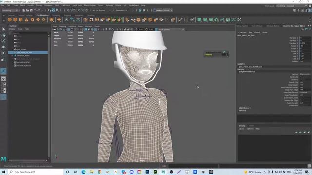Viewport: 312px width, 175px height.
Task: Activate the Rotate tool in toolbox
Action: point(3,53)
